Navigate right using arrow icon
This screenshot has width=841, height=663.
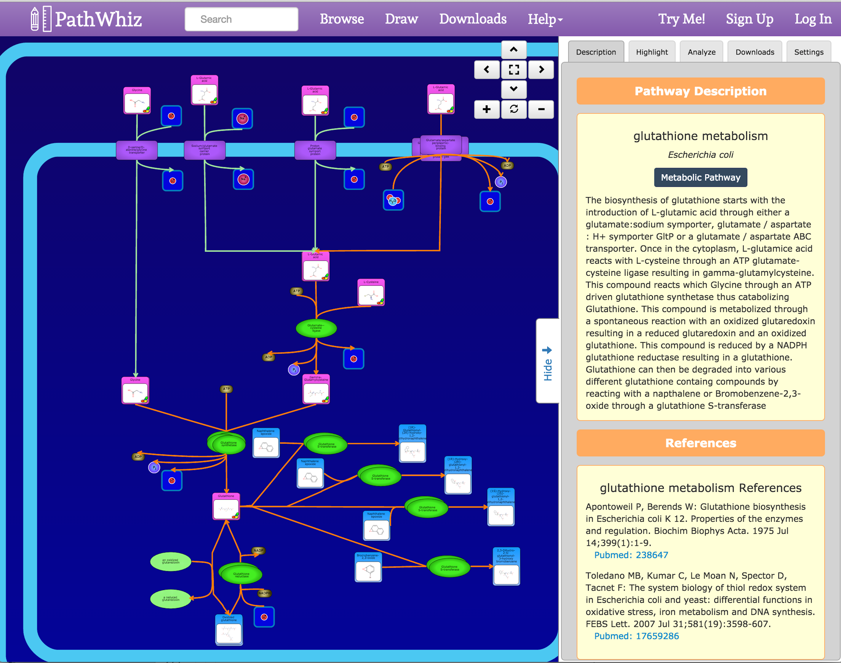coord(541,70)
